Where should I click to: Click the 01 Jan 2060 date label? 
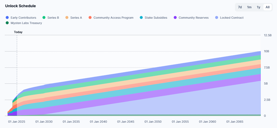point(207,122)
